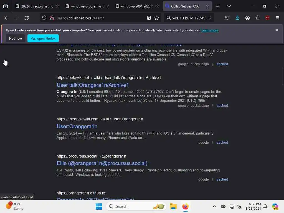Close the 20324 directory listing tab
Screen dimensions: 284x213
57,6
